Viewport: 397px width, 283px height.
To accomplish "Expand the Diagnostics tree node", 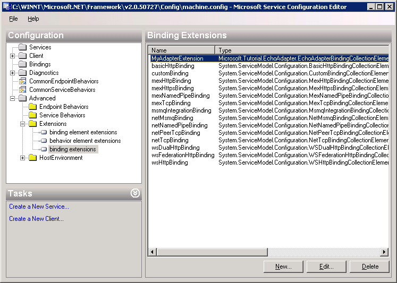I will pyautogui.click(x=12, y=73).
